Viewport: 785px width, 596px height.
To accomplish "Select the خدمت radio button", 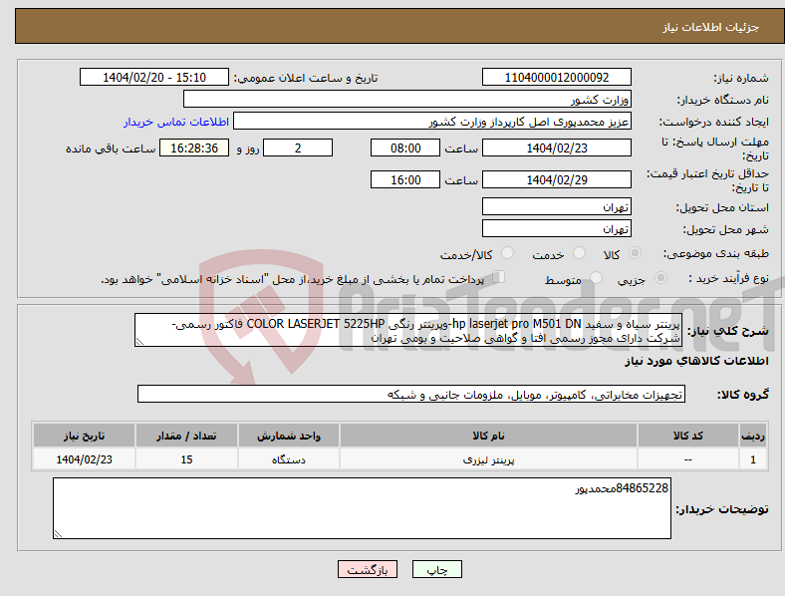I will (579, 253).
